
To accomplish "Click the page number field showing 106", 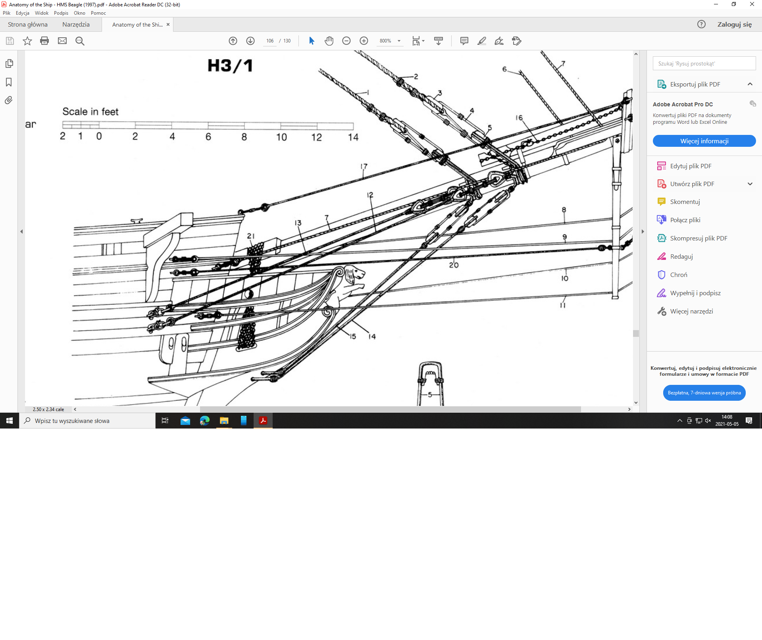I will coord(270,41).
